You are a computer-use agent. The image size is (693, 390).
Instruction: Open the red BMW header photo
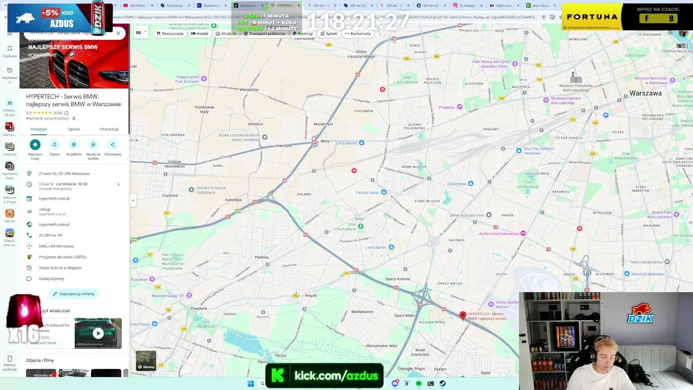click(x=74, y=62)
